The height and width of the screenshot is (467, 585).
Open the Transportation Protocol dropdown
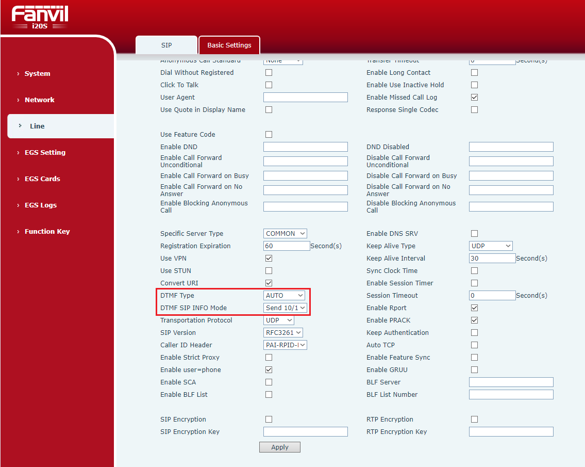pos(278,320)
